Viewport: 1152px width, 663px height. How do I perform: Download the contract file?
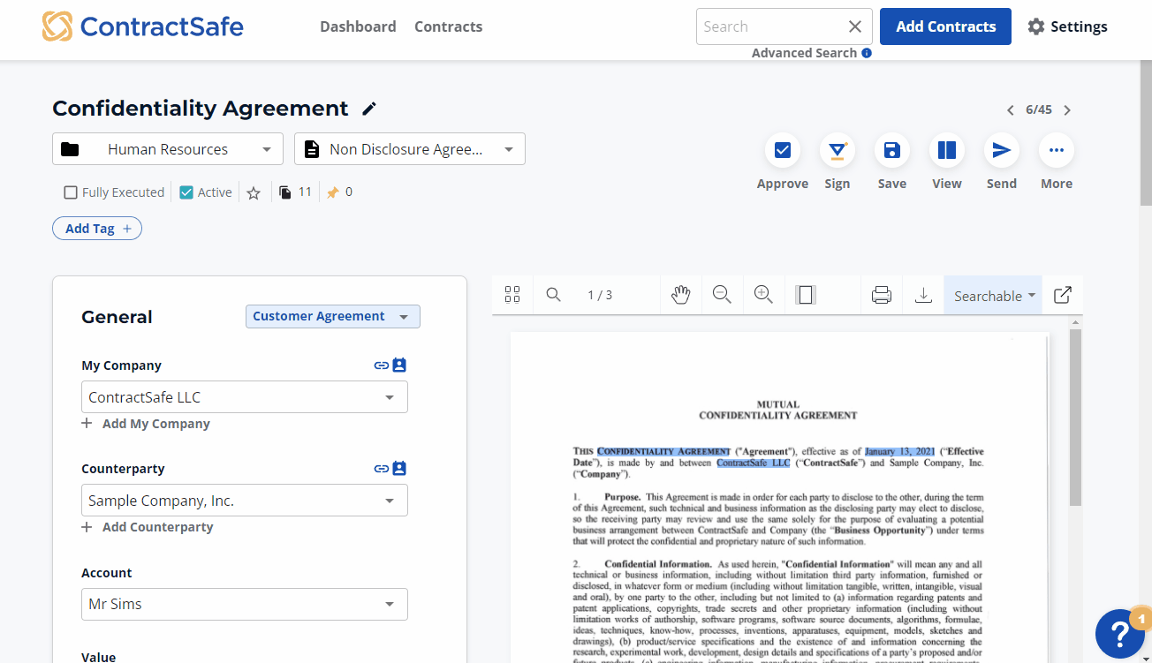pos(923,294)
